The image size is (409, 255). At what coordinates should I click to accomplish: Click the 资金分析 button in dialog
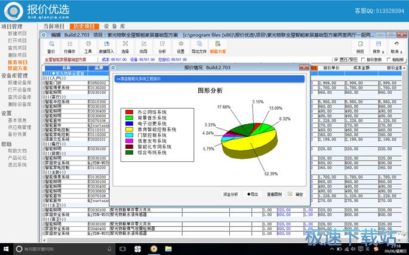230,194
